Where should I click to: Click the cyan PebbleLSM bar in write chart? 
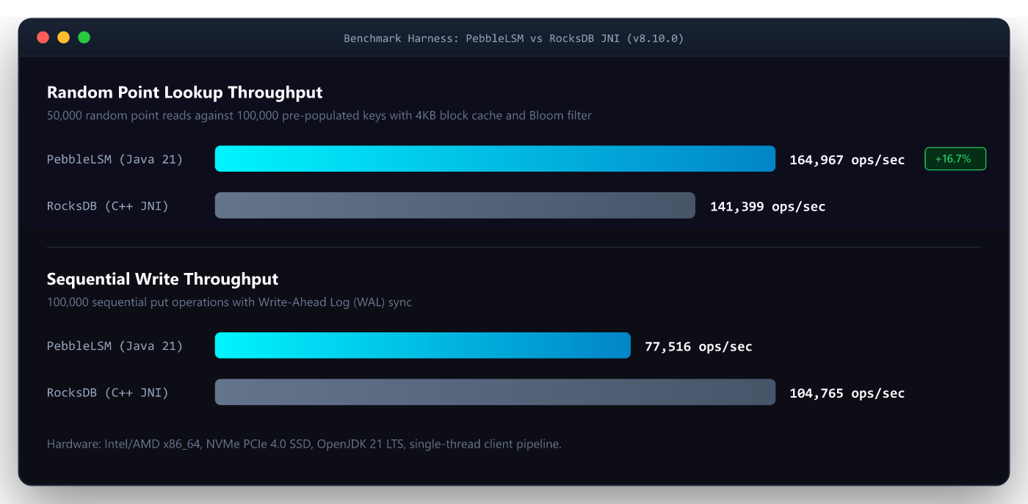pyautogui.click(x=422, y=346)
